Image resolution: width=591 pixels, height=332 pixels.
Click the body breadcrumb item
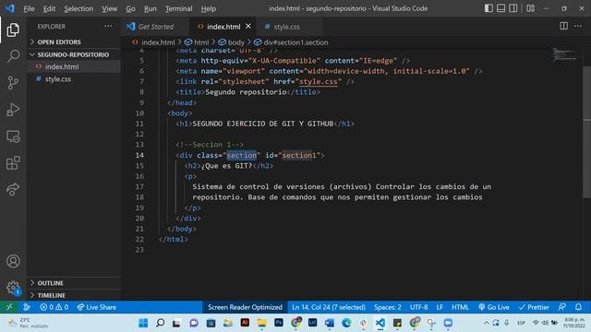pos(232,42)
